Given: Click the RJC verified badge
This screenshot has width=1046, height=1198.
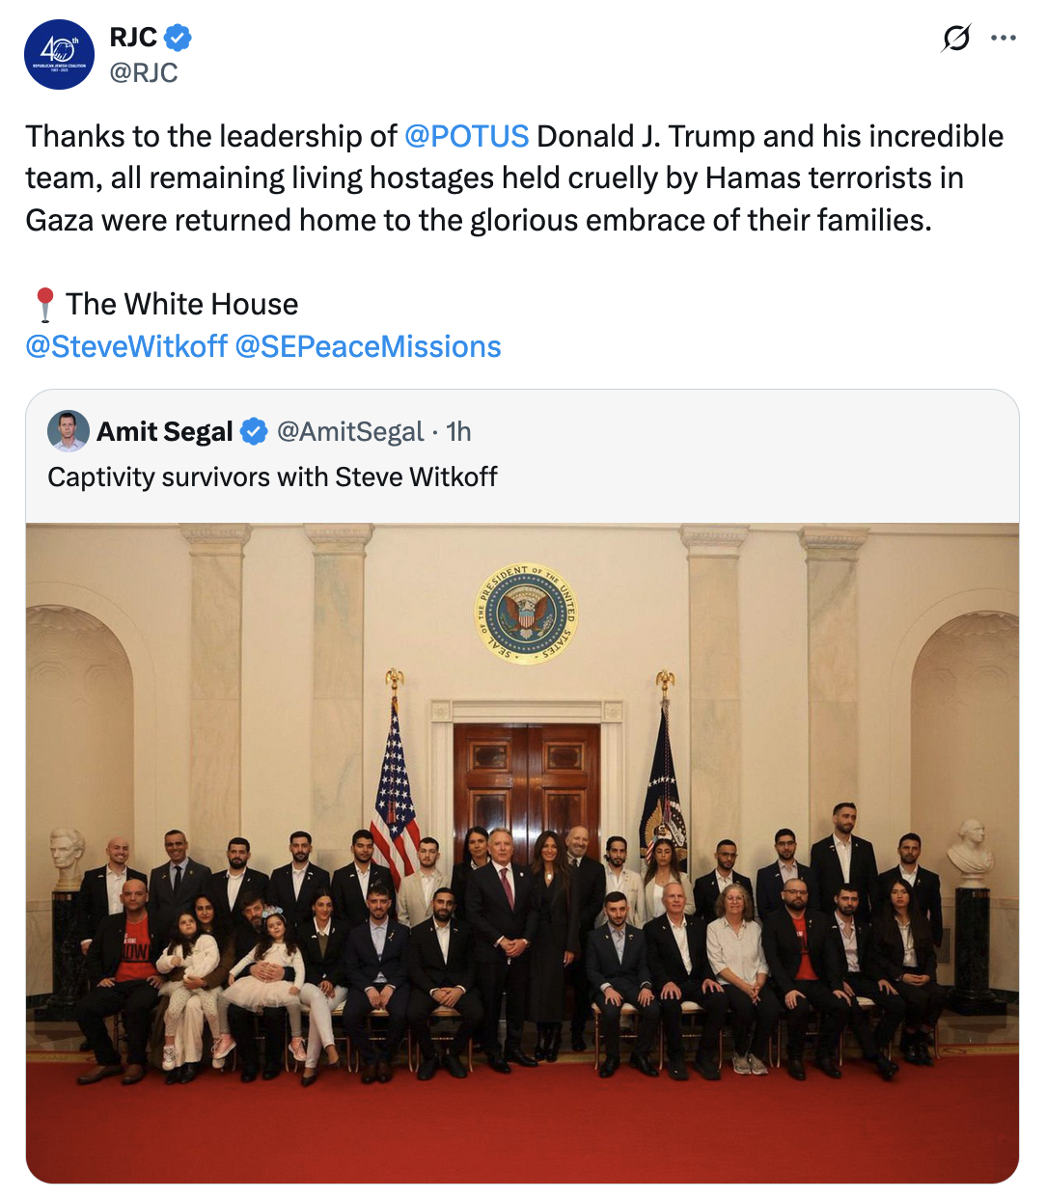Looking at the screenshot, I should click(x=178, y=38).
